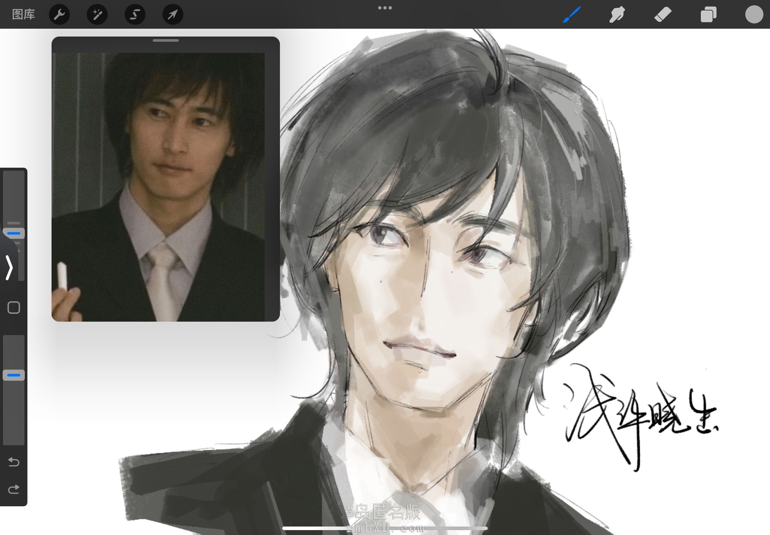Open the Actions wrench menu

click(59, 14)
